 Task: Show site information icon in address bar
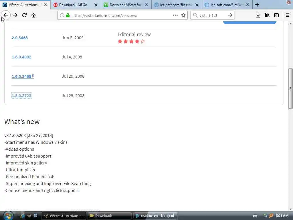(62, 15)
